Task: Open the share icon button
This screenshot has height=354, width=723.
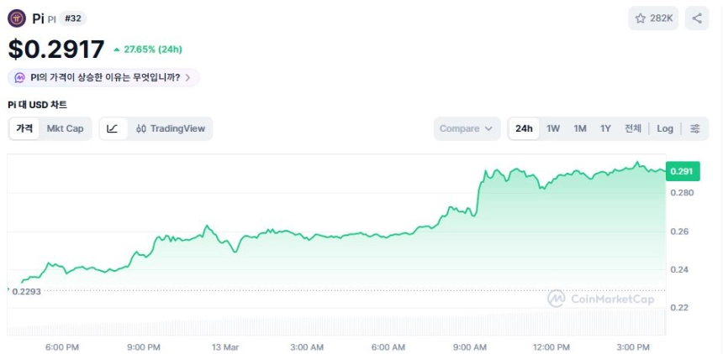Action: [697, 18]
